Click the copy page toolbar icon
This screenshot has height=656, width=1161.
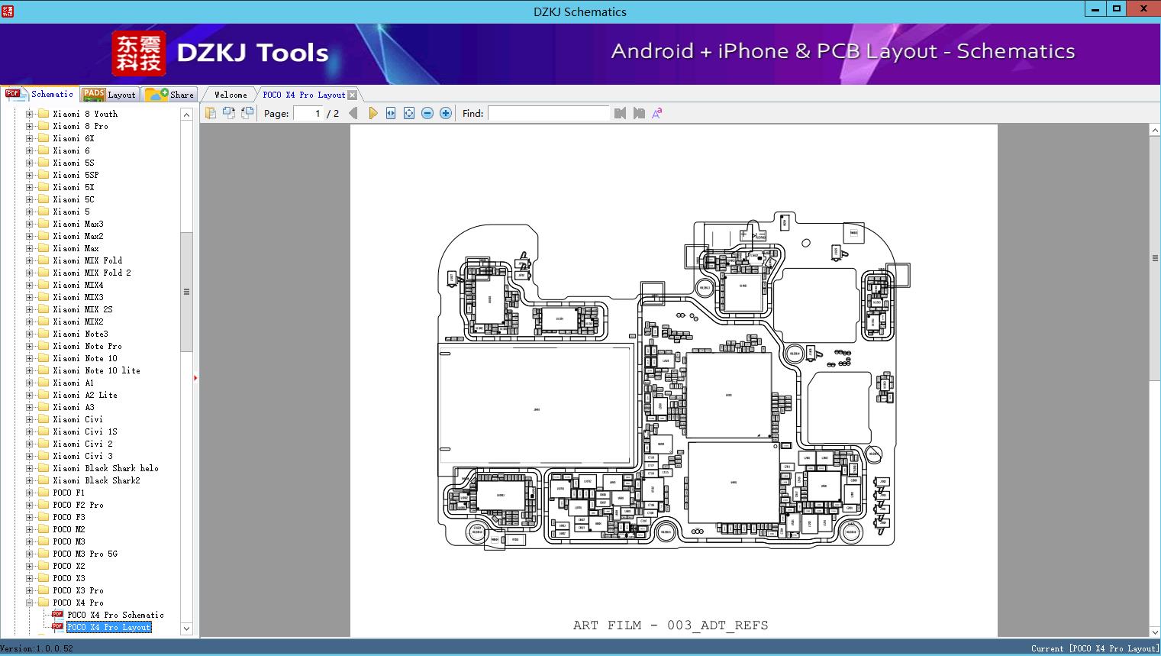pos(211,113)
